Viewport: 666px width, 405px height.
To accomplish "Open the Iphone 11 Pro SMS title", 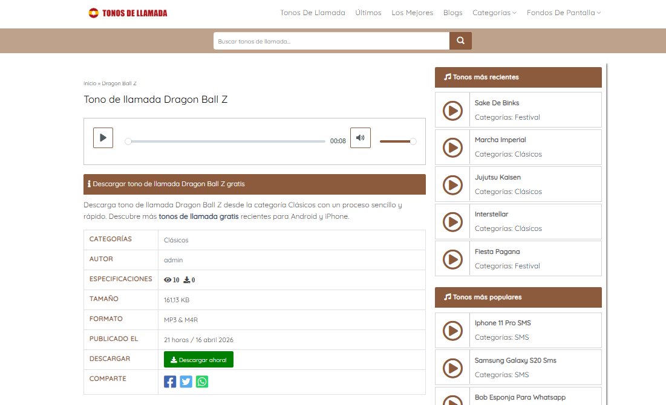I will (x=503, y=323).
